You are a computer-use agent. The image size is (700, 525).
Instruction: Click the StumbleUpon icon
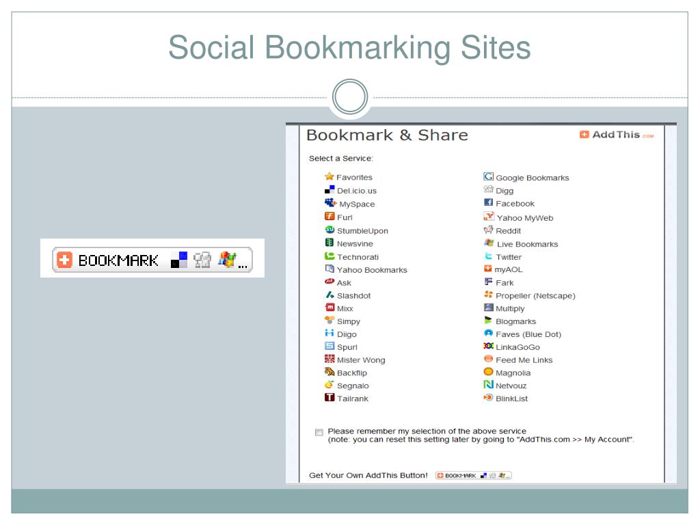[329, 230]
